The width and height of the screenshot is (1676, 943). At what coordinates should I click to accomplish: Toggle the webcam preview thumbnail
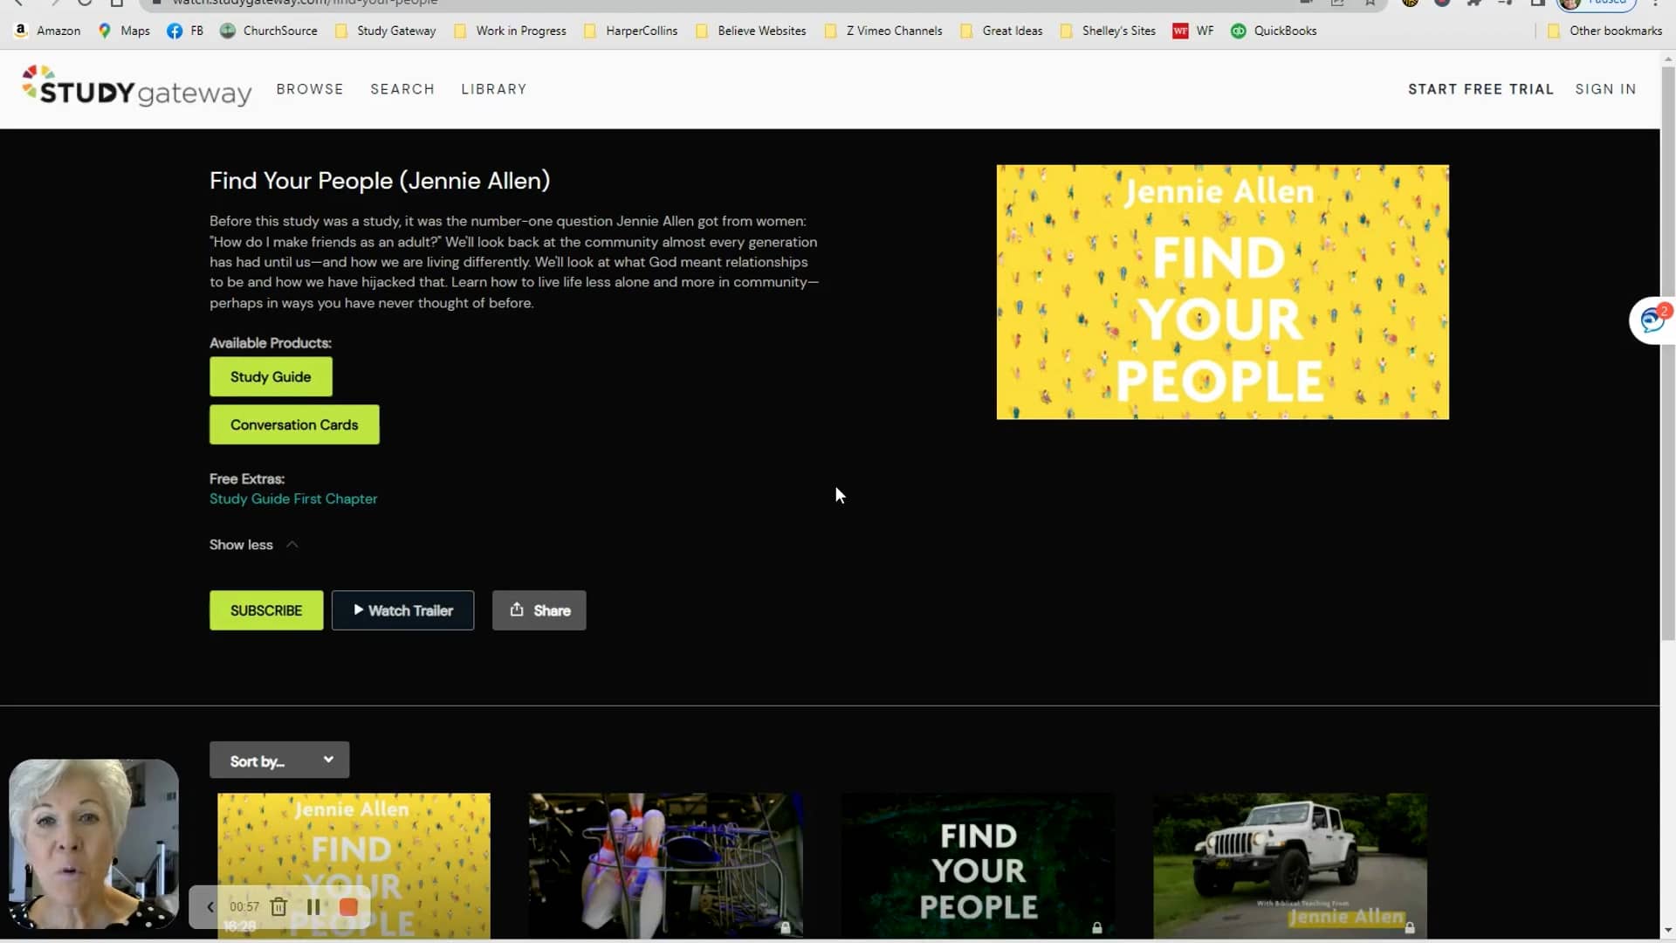point(93,843)
